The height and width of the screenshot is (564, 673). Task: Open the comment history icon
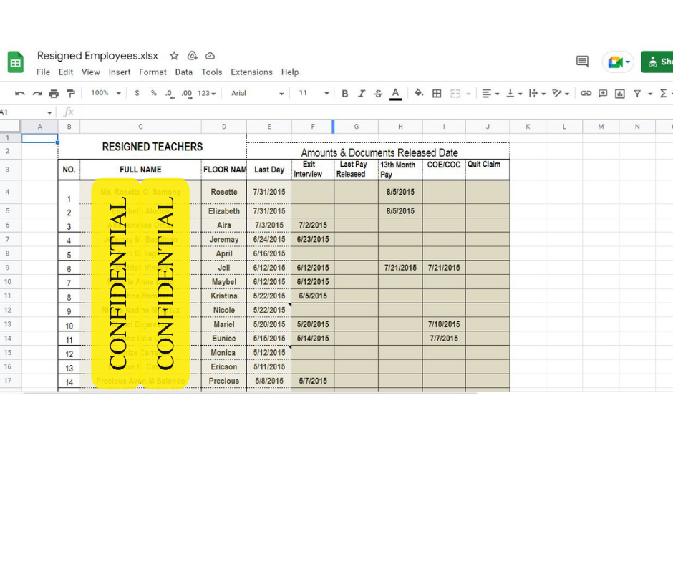[x=582, y=62]
